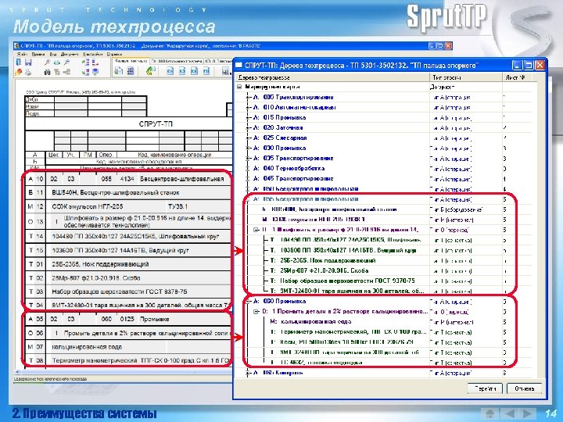Expand the 010 Автоматно-токарная node
The height and width of the screenshot is (422, 563).
(247, 107)
